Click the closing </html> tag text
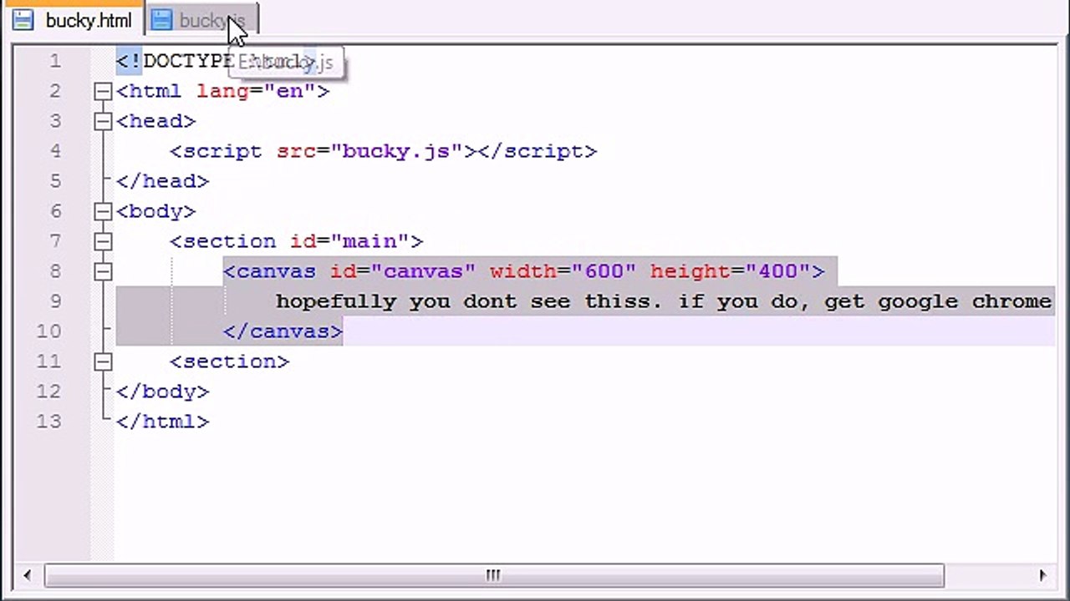This screenshot has width=1070, height=601. (163, 422)
